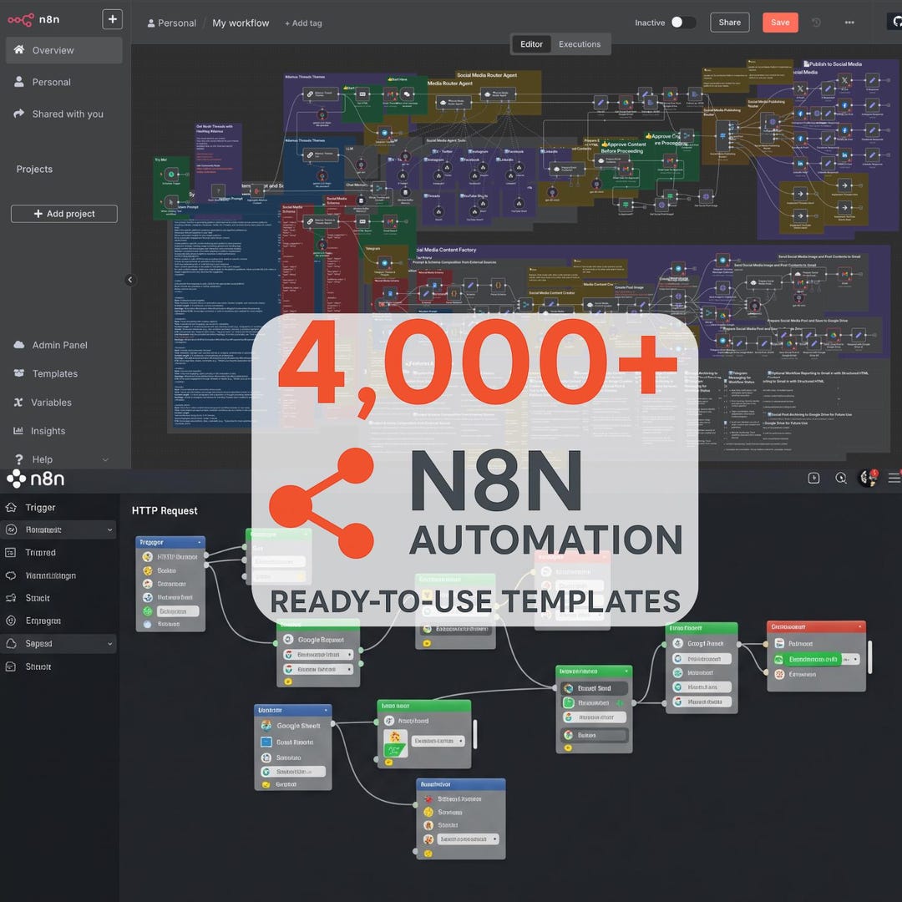902x902 pixels.
Task: Save the workflow
Action: pos(780,23)
